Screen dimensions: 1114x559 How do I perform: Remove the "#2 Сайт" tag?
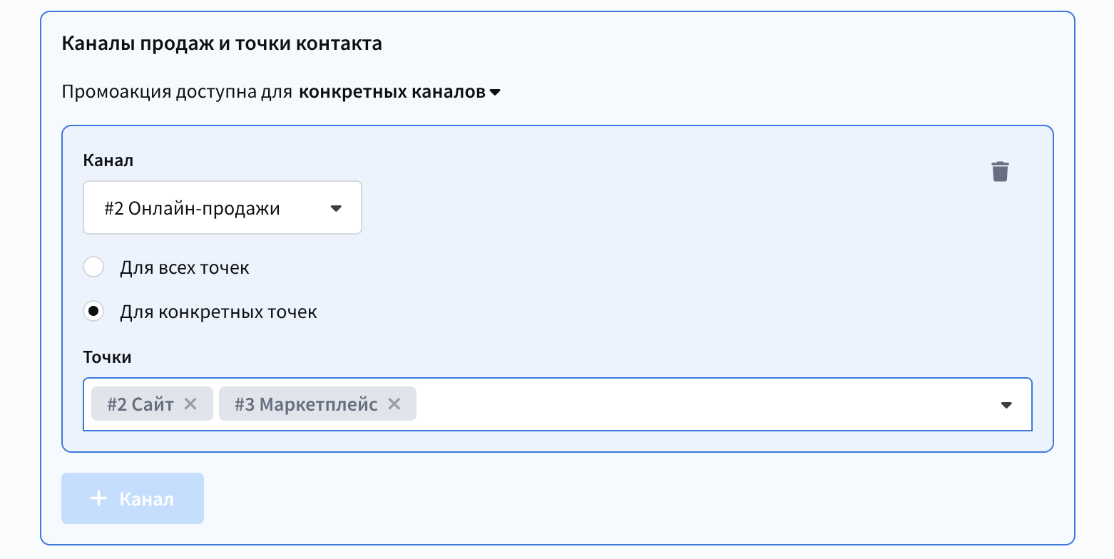coord(190,404)
